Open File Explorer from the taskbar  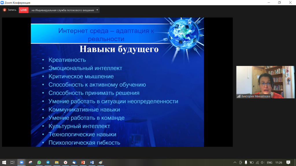[x=57, y=163]
